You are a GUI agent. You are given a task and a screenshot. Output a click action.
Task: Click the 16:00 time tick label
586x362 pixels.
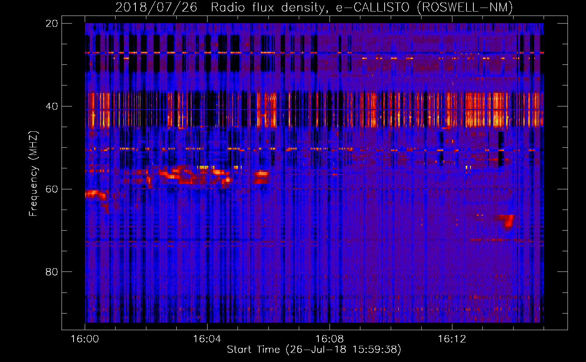point(85,339)
